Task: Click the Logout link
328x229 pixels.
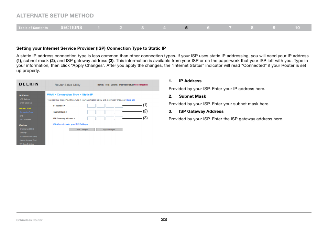Action: pos(114,85)
